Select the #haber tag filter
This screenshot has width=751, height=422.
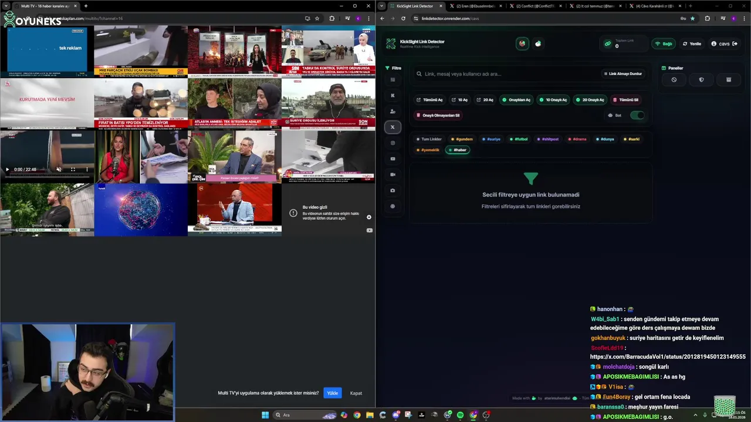(457, 150)
